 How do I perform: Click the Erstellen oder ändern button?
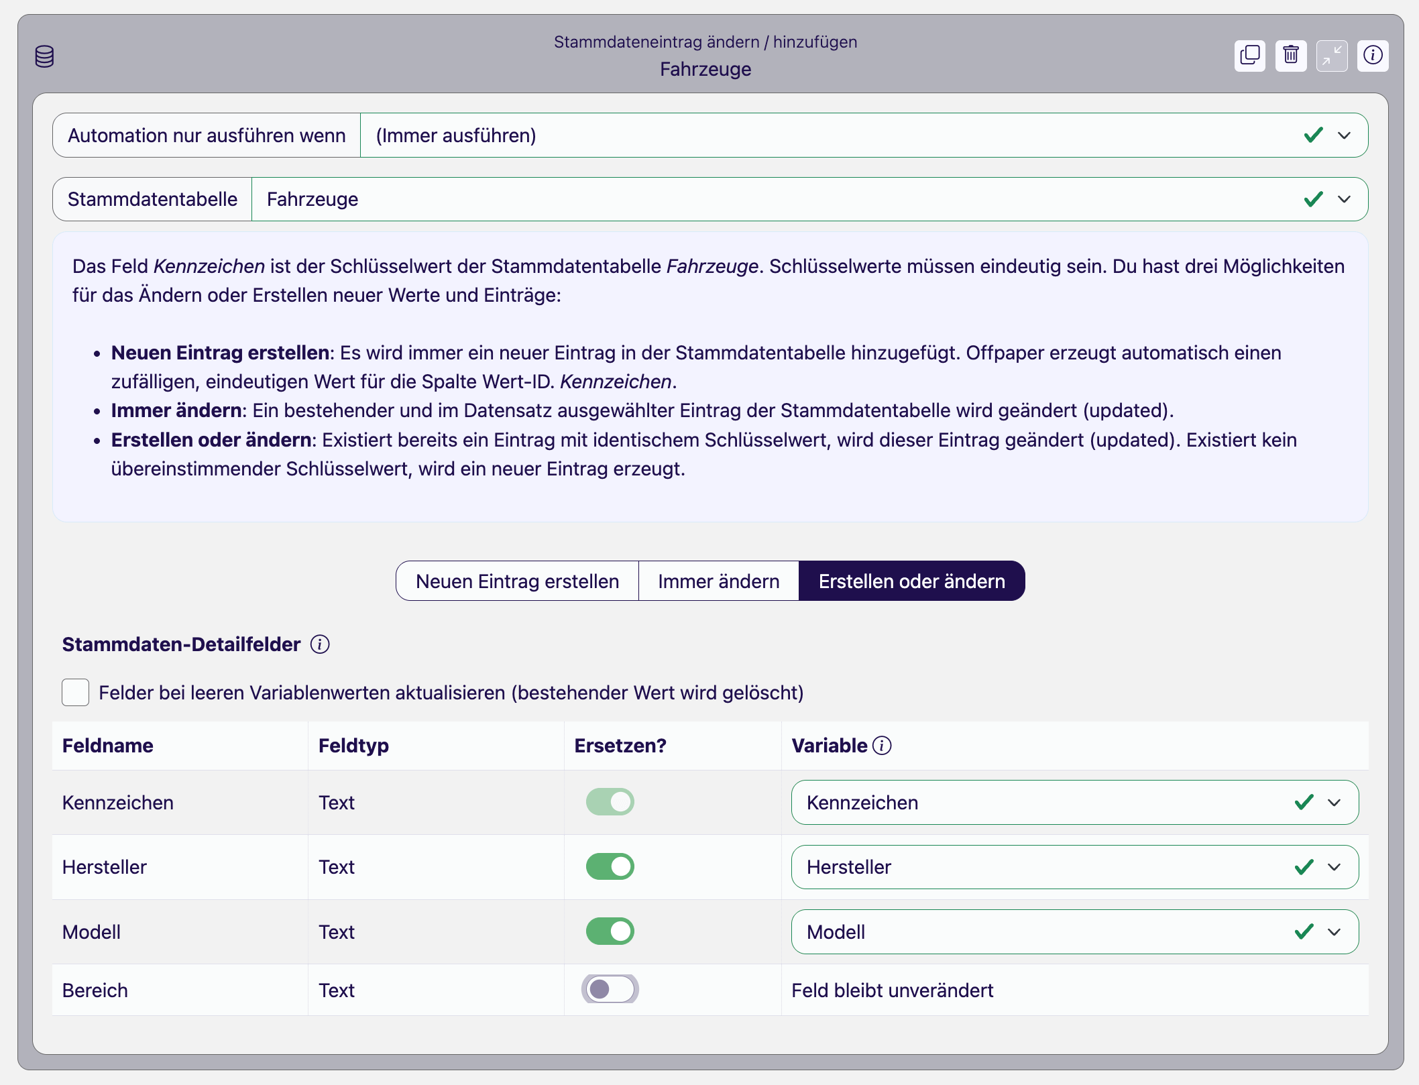tap(911, 581)
